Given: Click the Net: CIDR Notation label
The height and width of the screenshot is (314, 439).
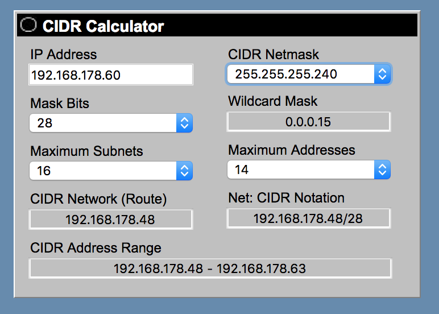Looking at the screenshot, I should pyautogui.click(x=286, y=198).
